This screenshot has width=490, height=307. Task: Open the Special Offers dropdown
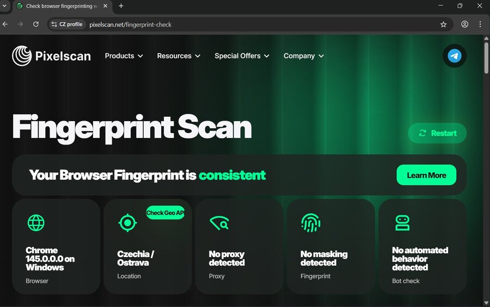[242, 56]
